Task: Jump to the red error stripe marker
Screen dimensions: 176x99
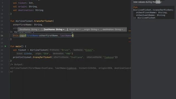Action: [130, 42]
